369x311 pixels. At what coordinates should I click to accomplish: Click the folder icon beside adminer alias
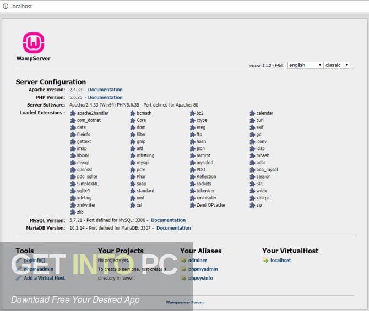[x=183, y=260]
